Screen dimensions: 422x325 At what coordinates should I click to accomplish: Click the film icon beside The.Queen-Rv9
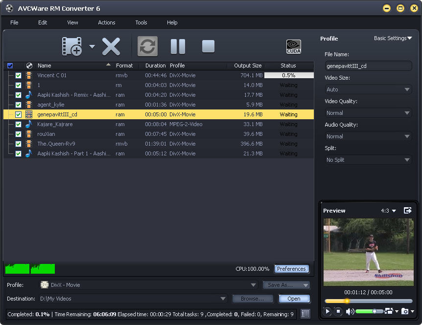(x=29, y=144)
